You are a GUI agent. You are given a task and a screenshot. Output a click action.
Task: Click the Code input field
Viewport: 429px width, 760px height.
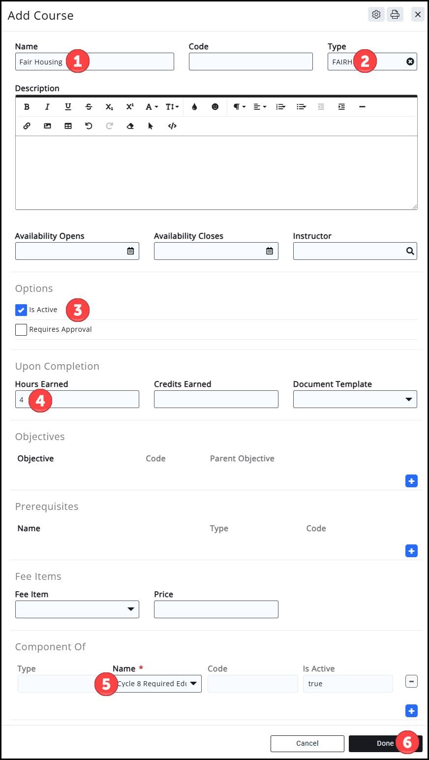[x=250, y=62]
